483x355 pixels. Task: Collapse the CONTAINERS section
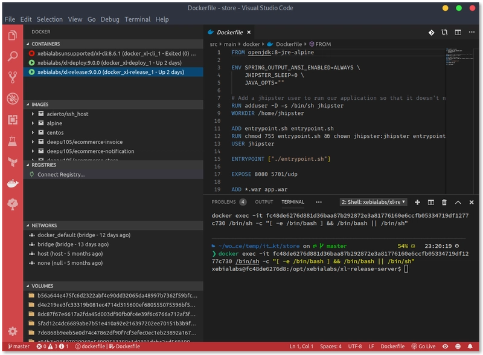[114, 44]
